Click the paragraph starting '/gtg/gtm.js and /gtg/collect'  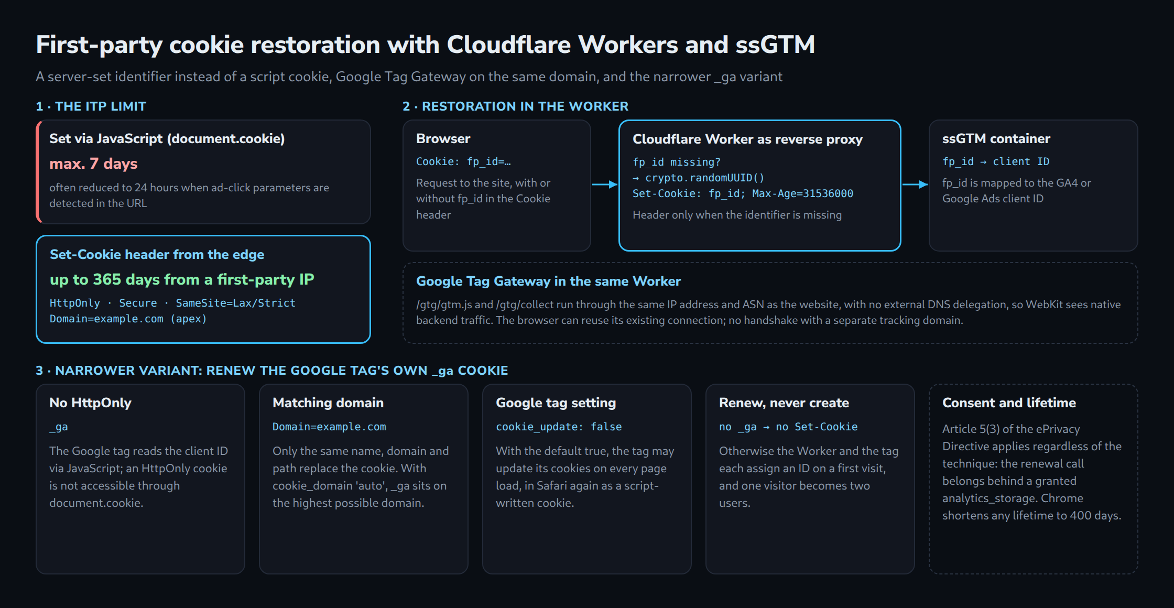coord(768,312)
